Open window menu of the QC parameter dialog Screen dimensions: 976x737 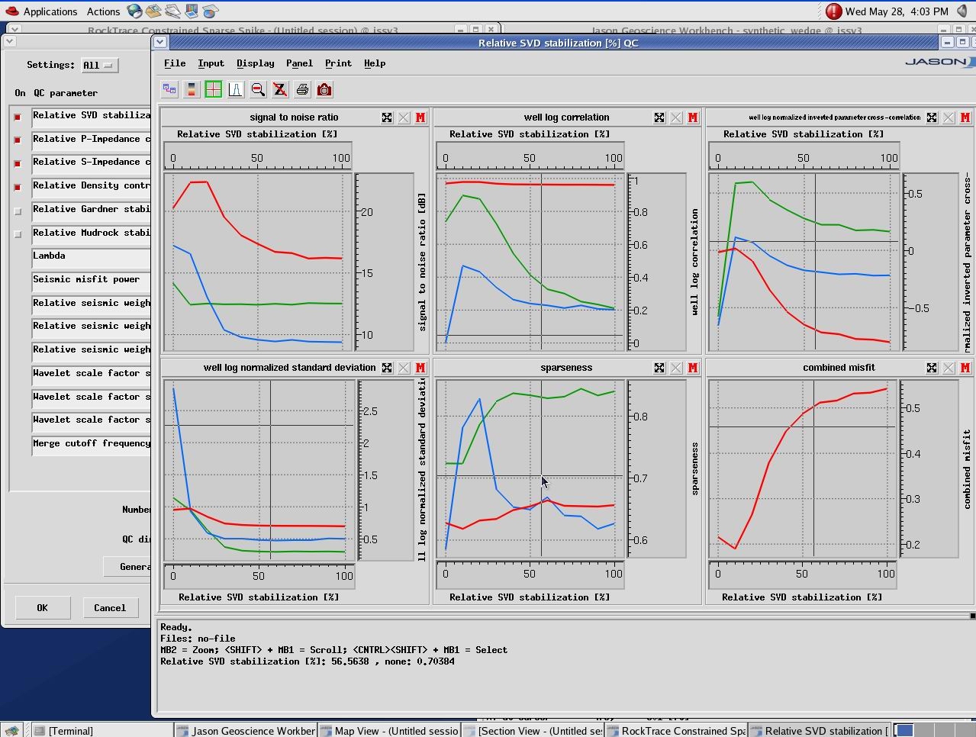pos(10,41)
